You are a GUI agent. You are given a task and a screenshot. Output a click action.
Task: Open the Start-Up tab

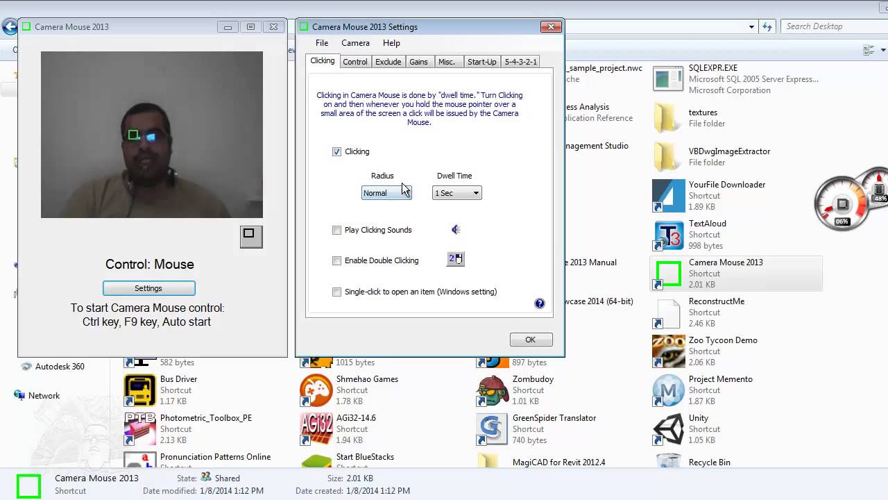pos(481,62)
